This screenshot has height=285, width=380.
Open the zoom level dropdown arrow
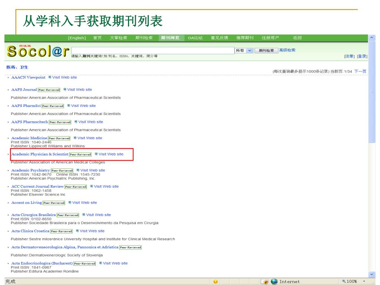tap(364, 281)
